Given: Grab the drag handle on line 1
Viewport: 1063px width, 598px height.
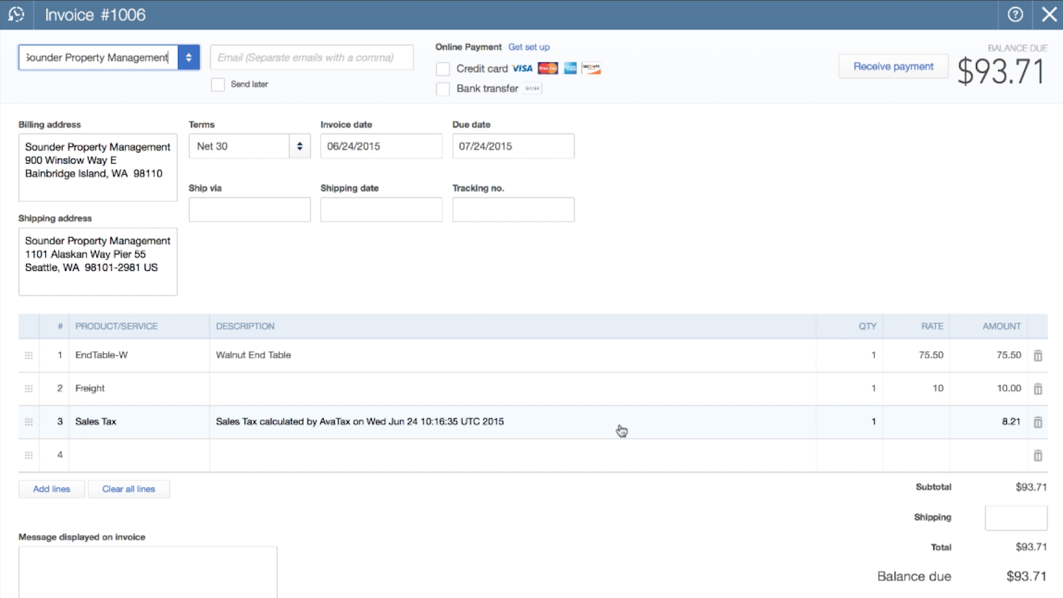Looking at the screenshot, I should coord(28,355).
